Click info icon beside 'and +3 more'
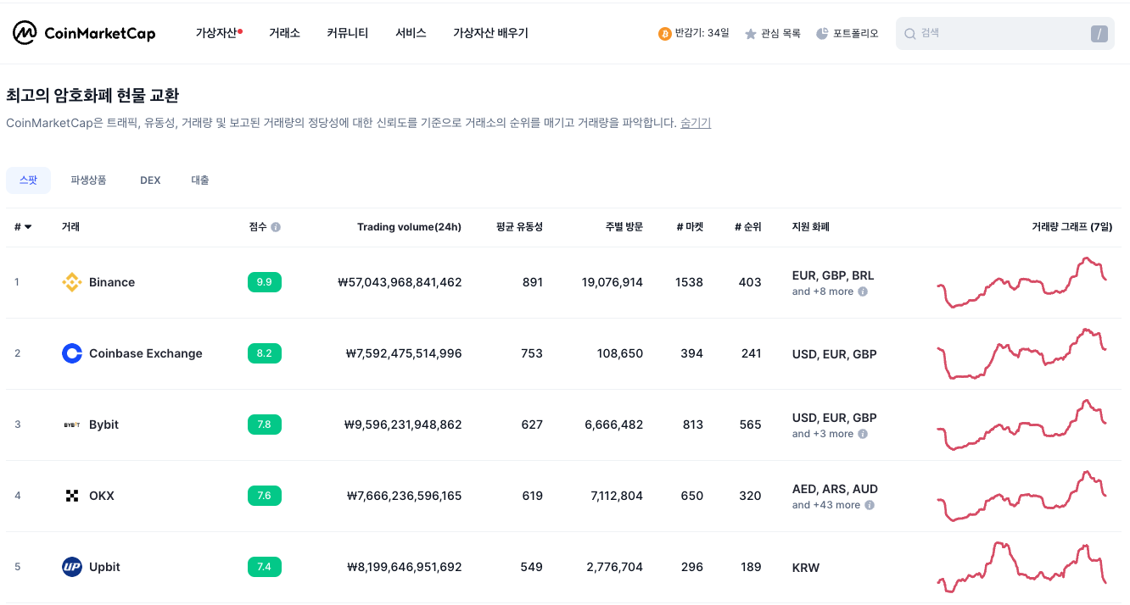Image resolution: width=1130 pixels, height=605 pixels. click(x=863, y=434)
